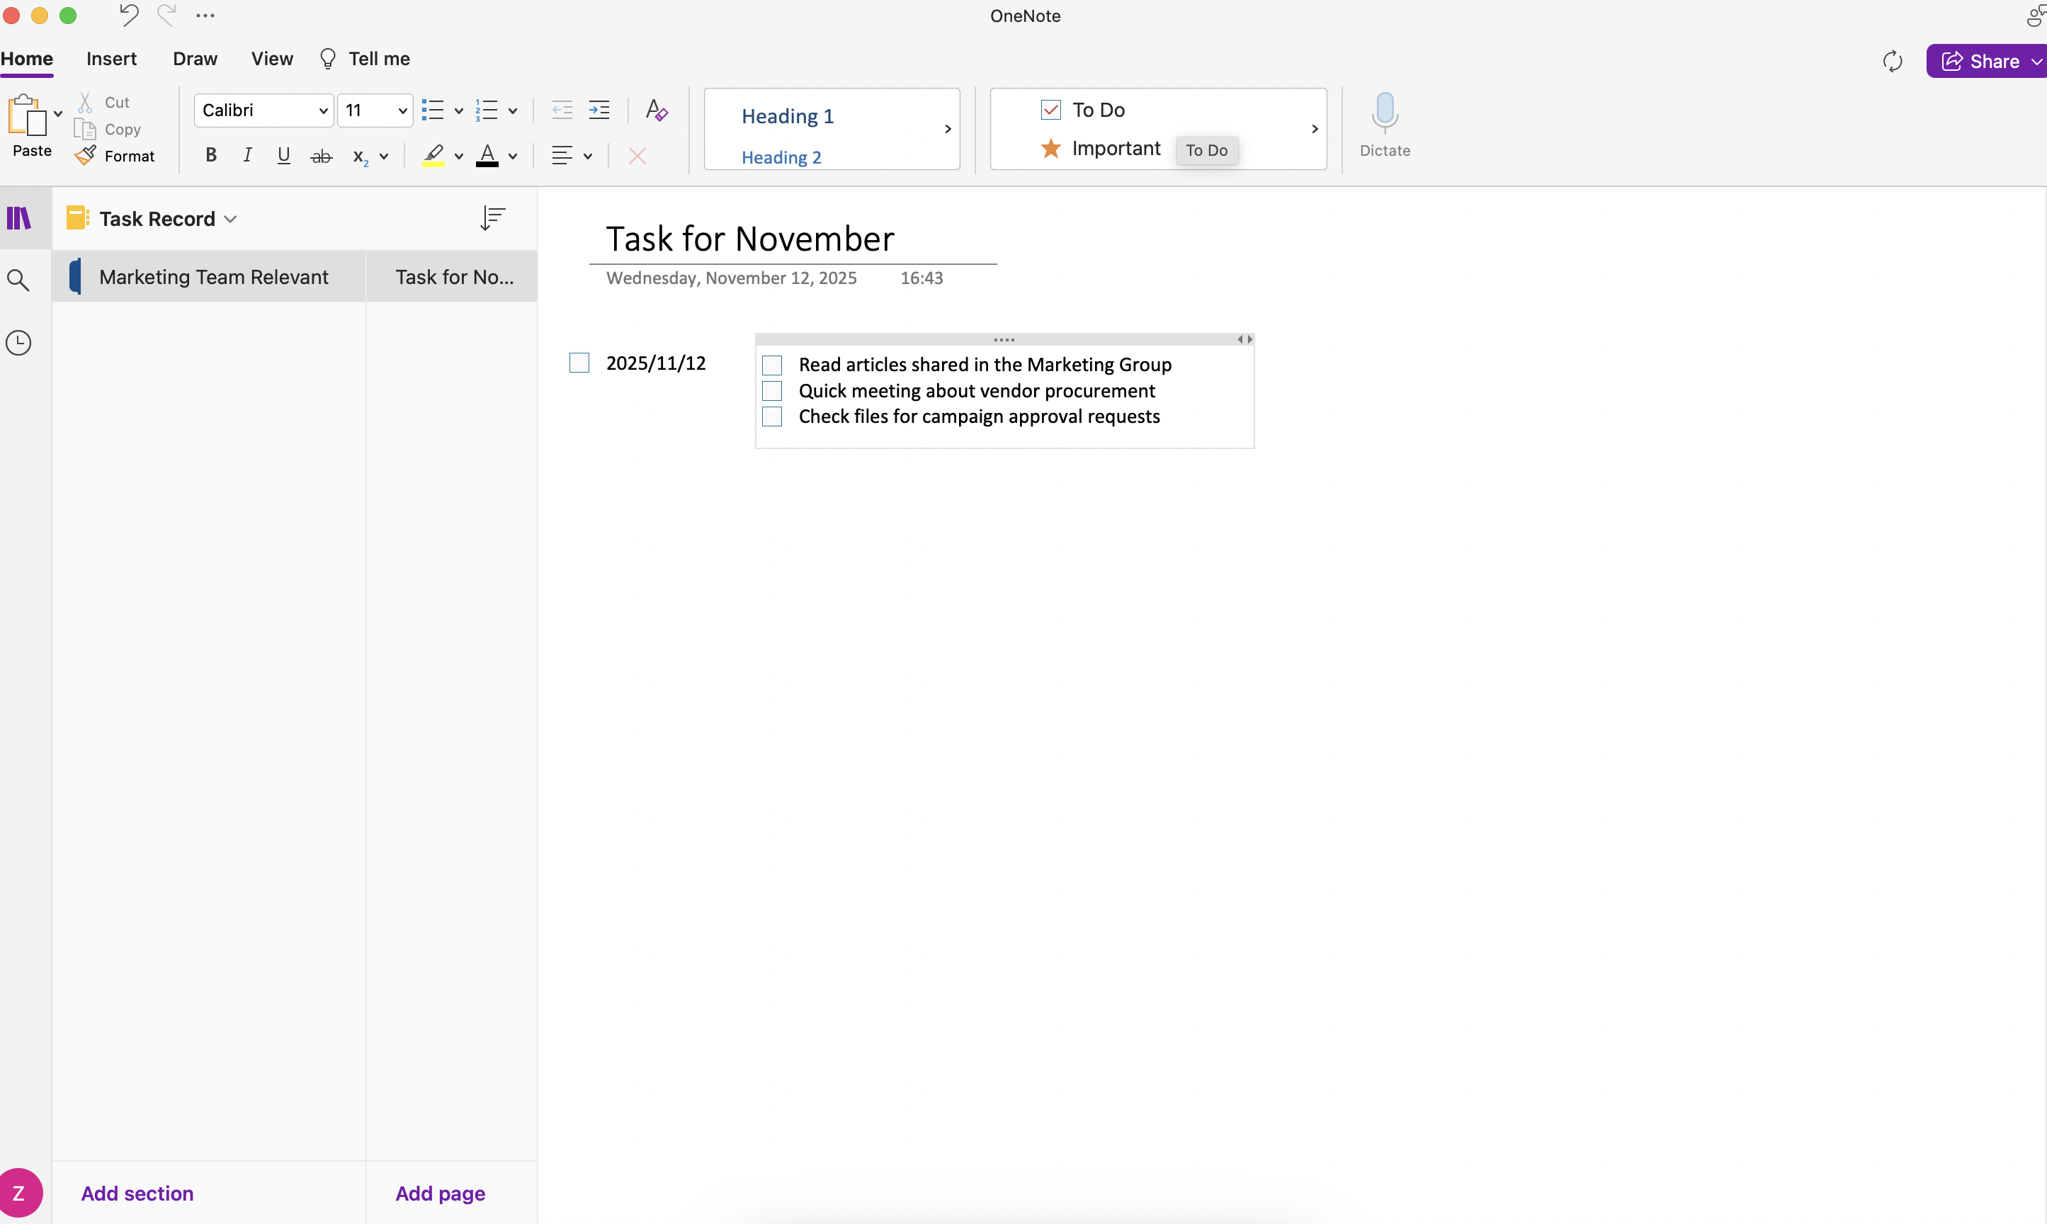Apply the To Do tag from gallery
The height and width of the screenshot is (1224, 2047).
[1083, 110]
